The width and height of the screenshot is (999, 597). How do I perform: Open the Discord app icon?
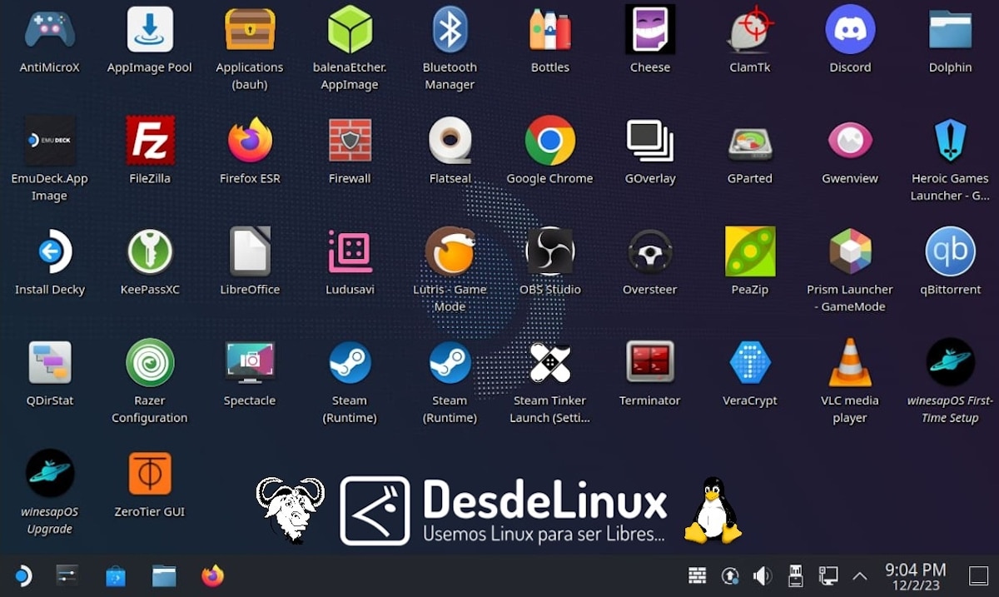pos(850,30)
